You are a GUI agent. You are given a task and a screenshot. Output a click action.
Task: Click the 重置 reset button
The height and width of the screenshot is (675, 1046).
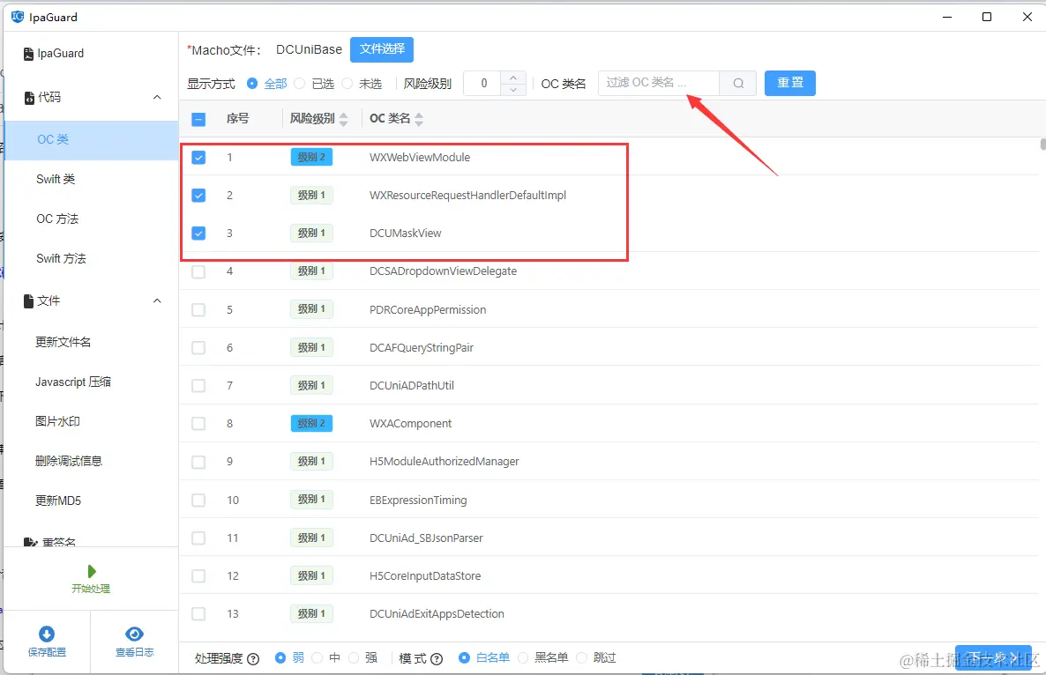point(790,84)
